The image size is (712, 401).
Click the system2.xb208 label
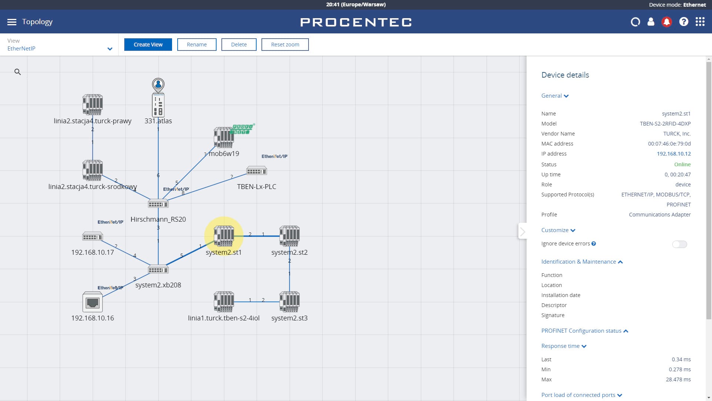pos(158,285)
